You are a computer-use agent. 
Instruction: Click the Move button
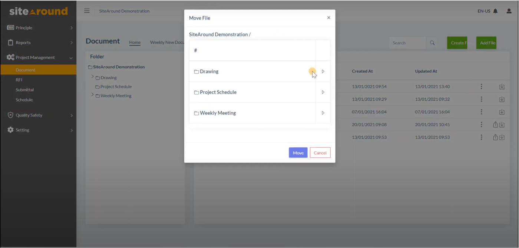coord(298,153)
